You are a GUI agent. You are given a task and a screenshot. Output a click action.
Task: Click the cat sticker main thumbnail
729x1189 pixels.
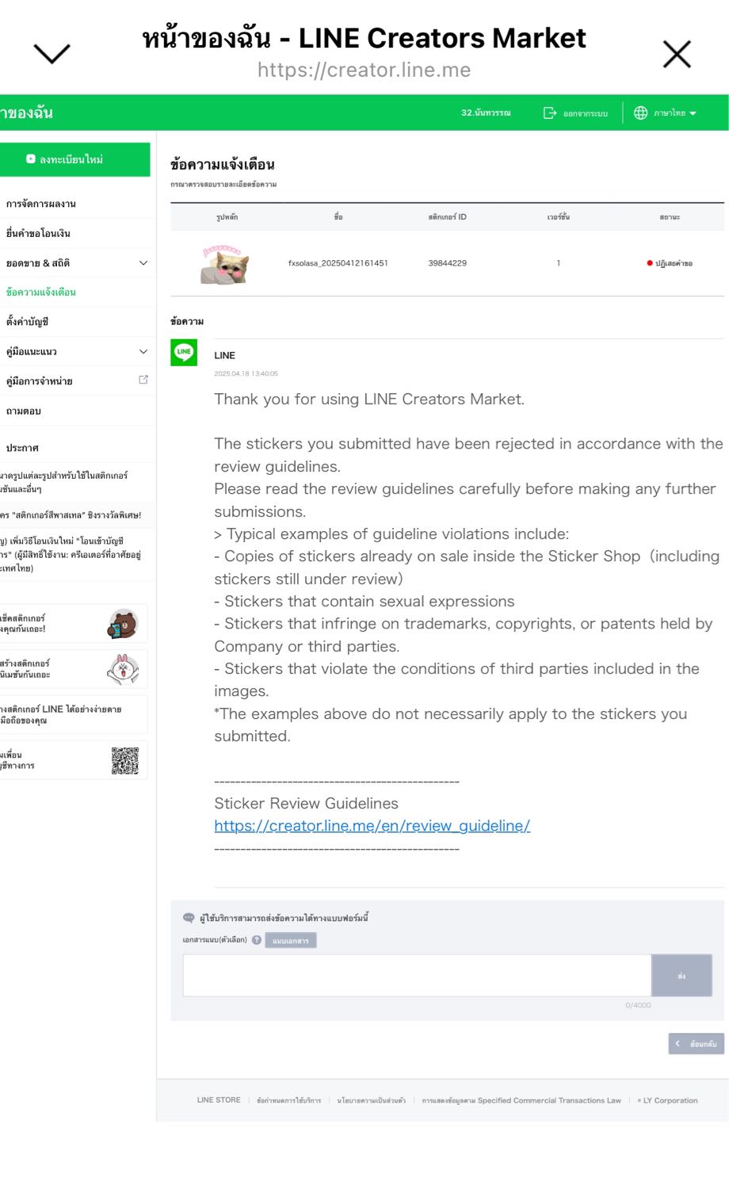pyautogui.click(x=226, y=264)
